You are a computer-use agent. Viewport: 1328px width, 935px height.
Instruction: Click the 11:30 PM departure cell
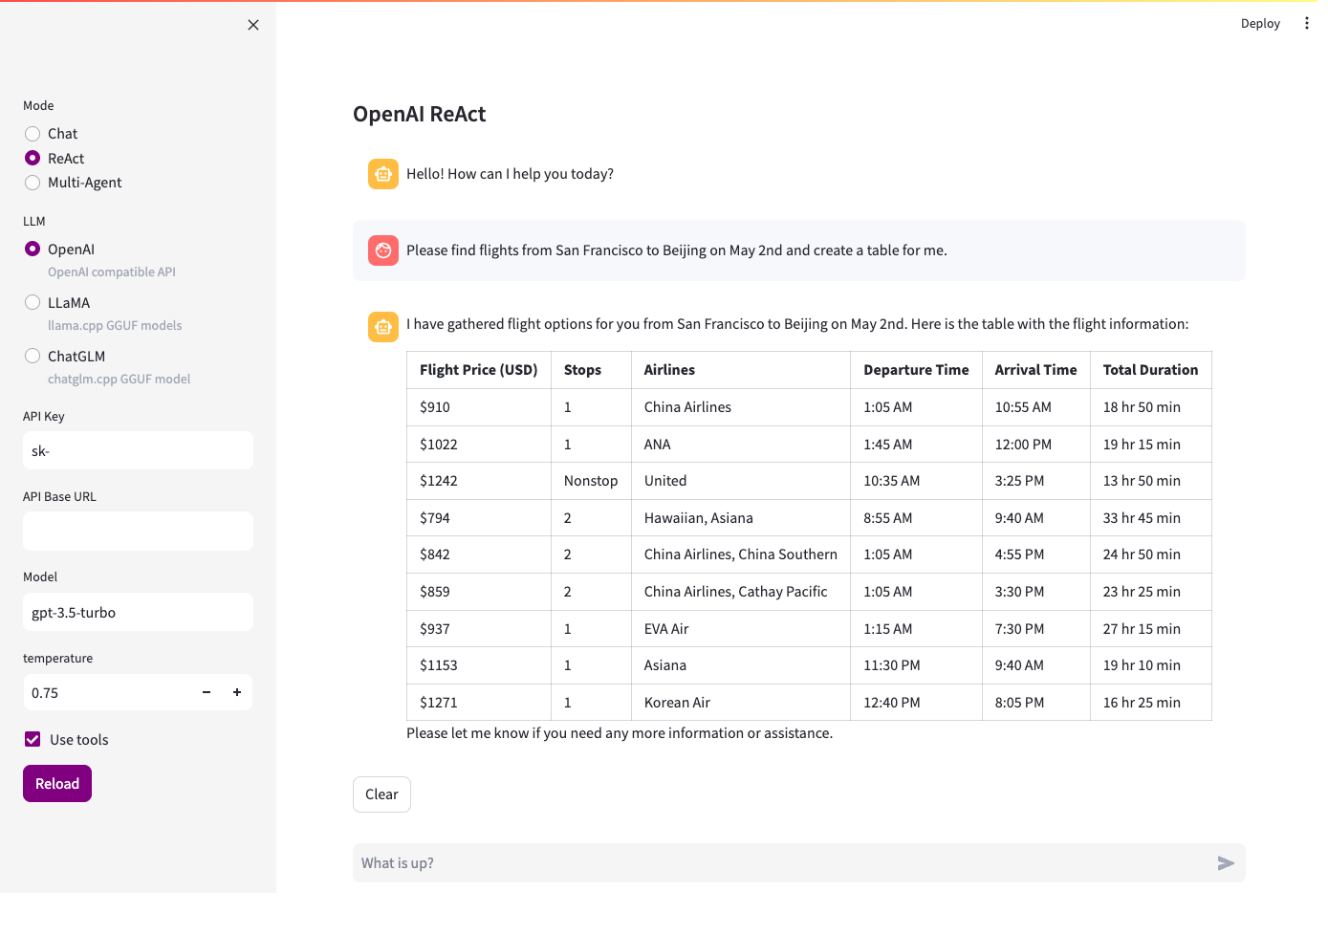(x=916, y=665)
